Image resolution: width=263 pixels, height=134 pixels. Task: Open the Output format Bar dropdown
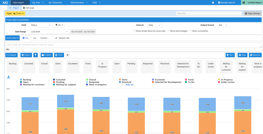tap(223, 25)
